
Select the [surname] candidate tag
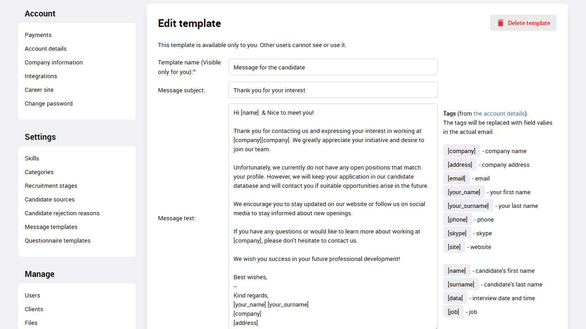point(461,284)
